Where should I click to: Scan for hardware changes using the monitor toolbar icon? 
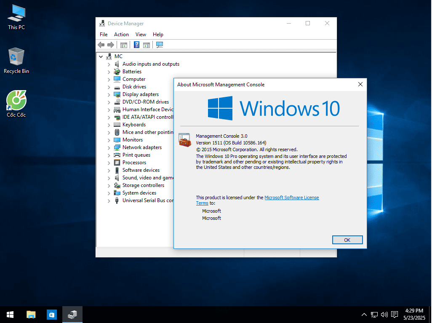tap(160, 45)
